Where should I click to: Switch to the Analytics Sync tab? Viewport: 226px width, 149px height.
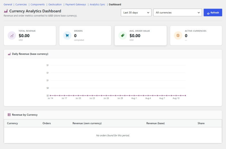click(x=98, y=4)
